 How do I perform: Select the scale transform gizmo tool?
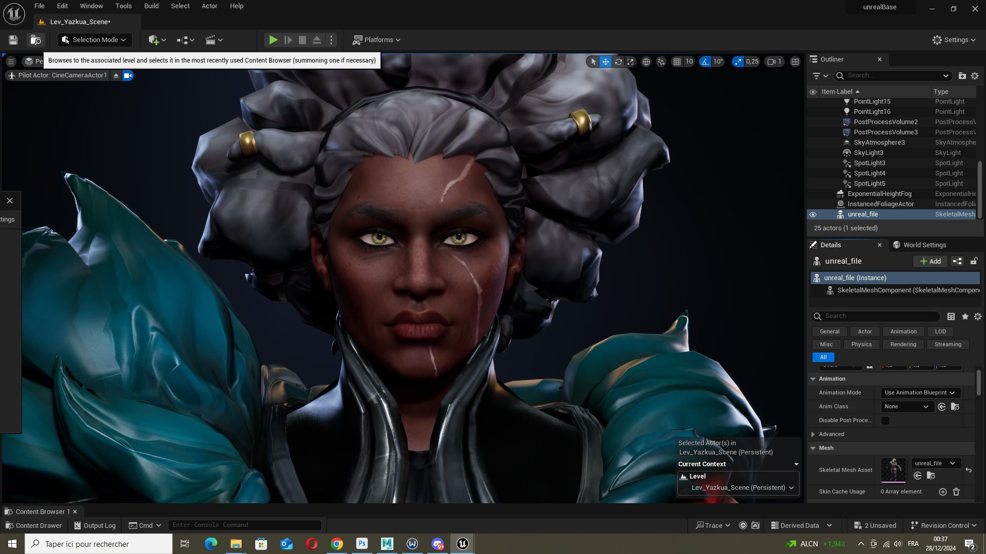[631, 62]
